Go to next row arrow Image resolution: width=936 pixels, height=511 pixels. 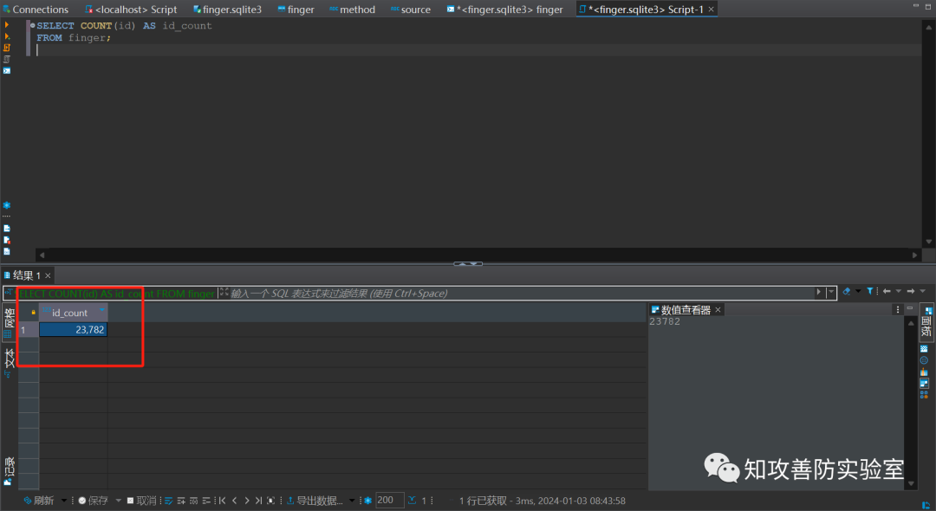click(246, 501)
